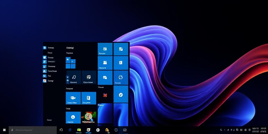The image size is (268, 134).
Task: Click the circular arrows sync tile
Action: coord(121,77)
